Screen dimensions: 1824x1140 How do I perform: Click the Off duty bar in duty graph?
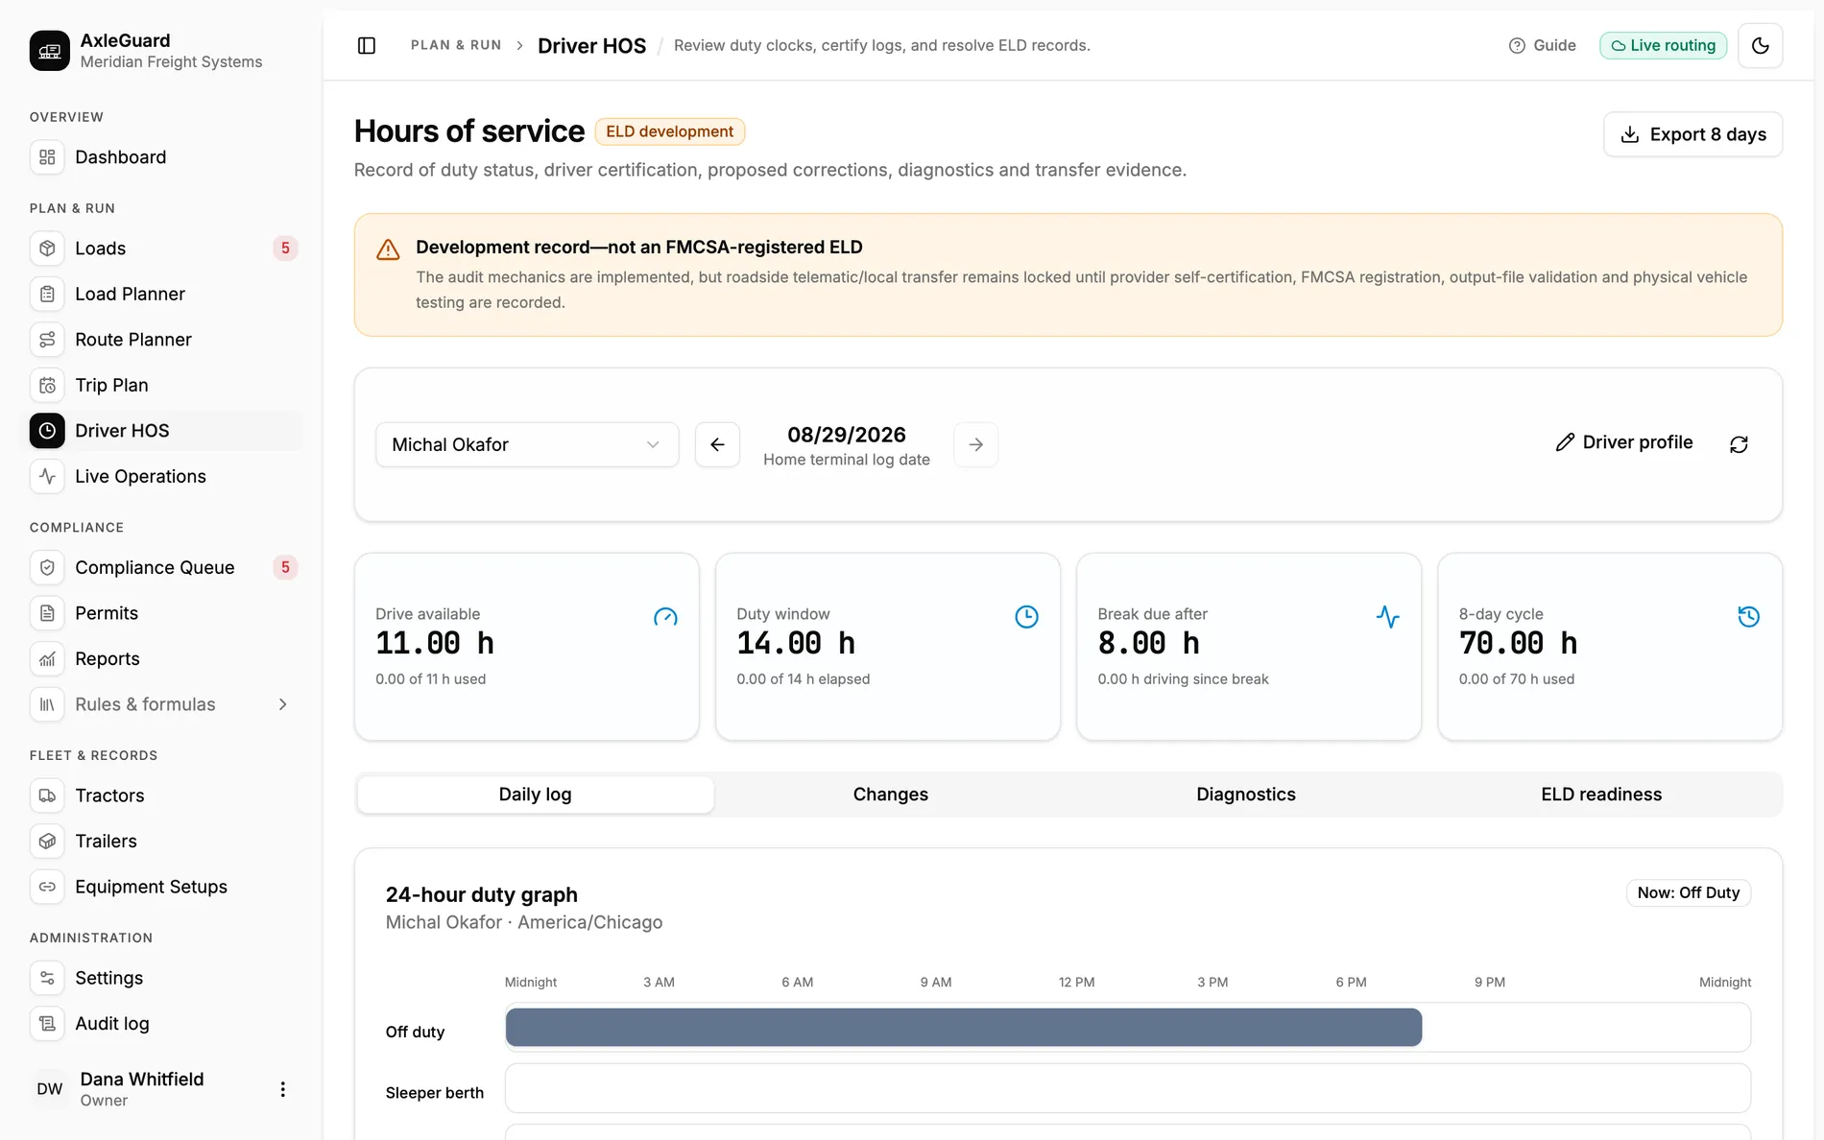pos(964,1027)
